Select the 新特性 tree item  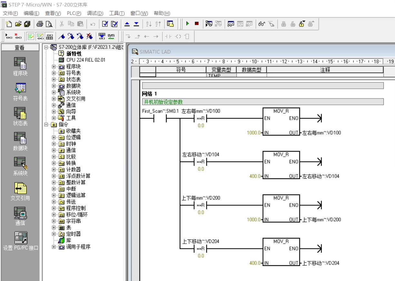pos(74,54)
